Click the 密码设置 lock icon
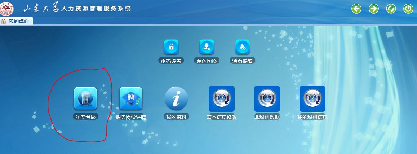 pos(171,47)
